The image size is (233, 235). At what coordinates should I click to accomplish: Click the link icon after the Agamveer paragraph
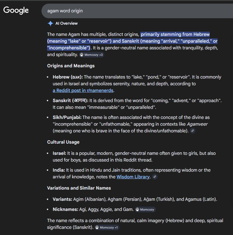point(192,131)
